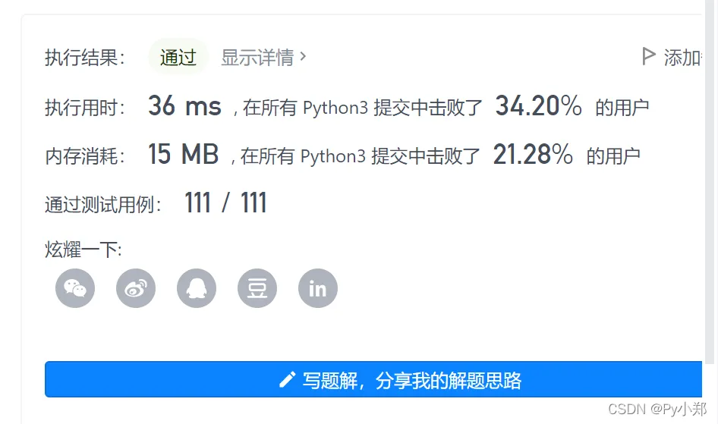Share to Douban using the 豆 icon

[x=257, y=288]
